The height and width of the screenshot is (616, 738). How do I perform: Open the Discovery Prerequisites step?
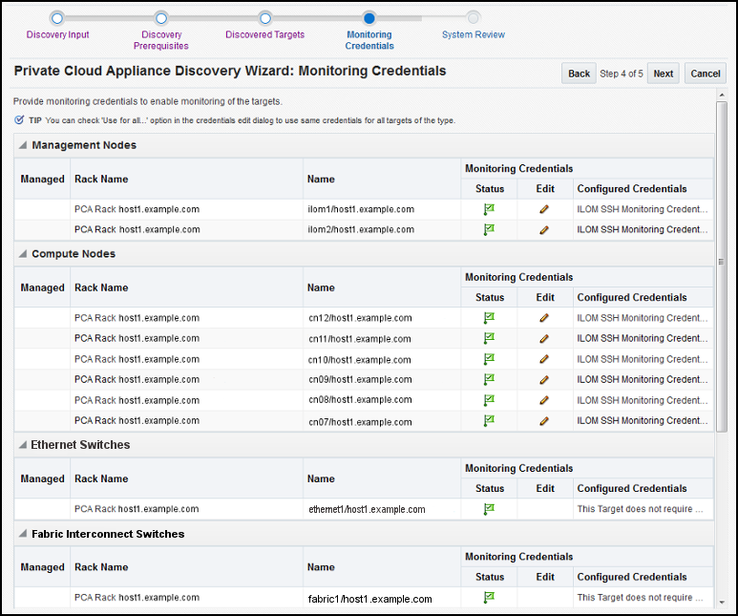pyautogui.click(x=161, y=18)
